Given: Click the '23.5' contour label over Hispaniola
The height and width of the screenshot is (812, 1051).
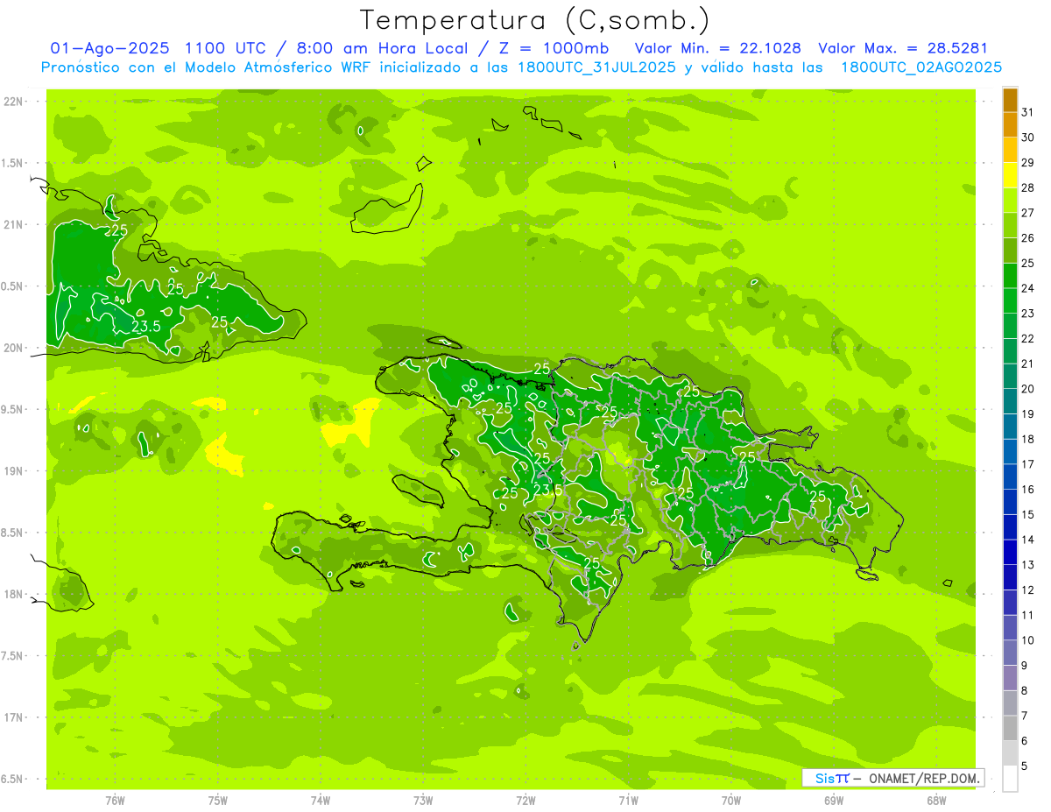Looking at the screenshot, I should 547,491.
